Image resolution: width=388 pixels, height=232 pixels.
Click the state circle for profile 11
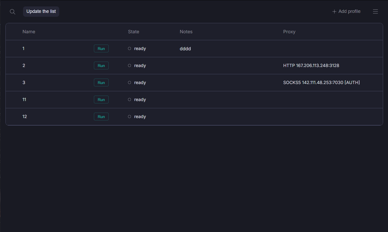click(129, 100)
